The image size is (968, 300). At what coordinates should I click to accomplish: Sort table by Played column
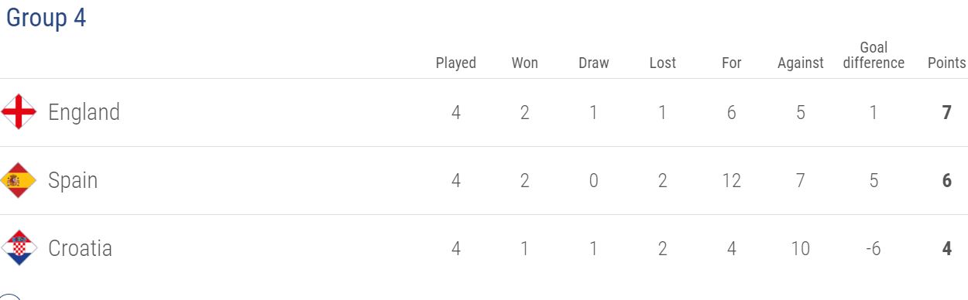coord(455,63)
